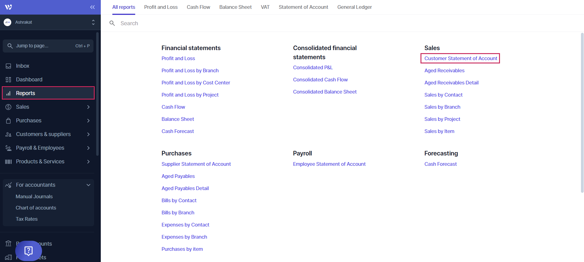Click the Reports bar chart icon

pos(9,93)
